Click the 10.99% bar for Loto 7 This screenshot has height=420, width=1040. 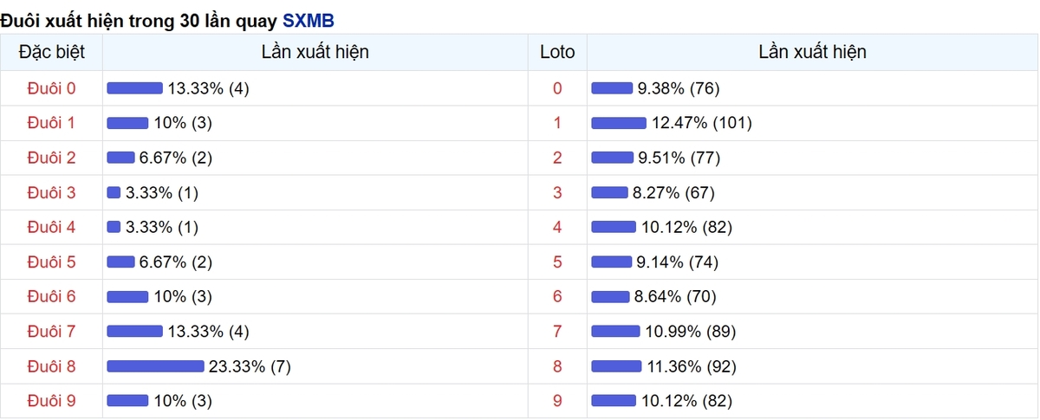pos(615,331)
